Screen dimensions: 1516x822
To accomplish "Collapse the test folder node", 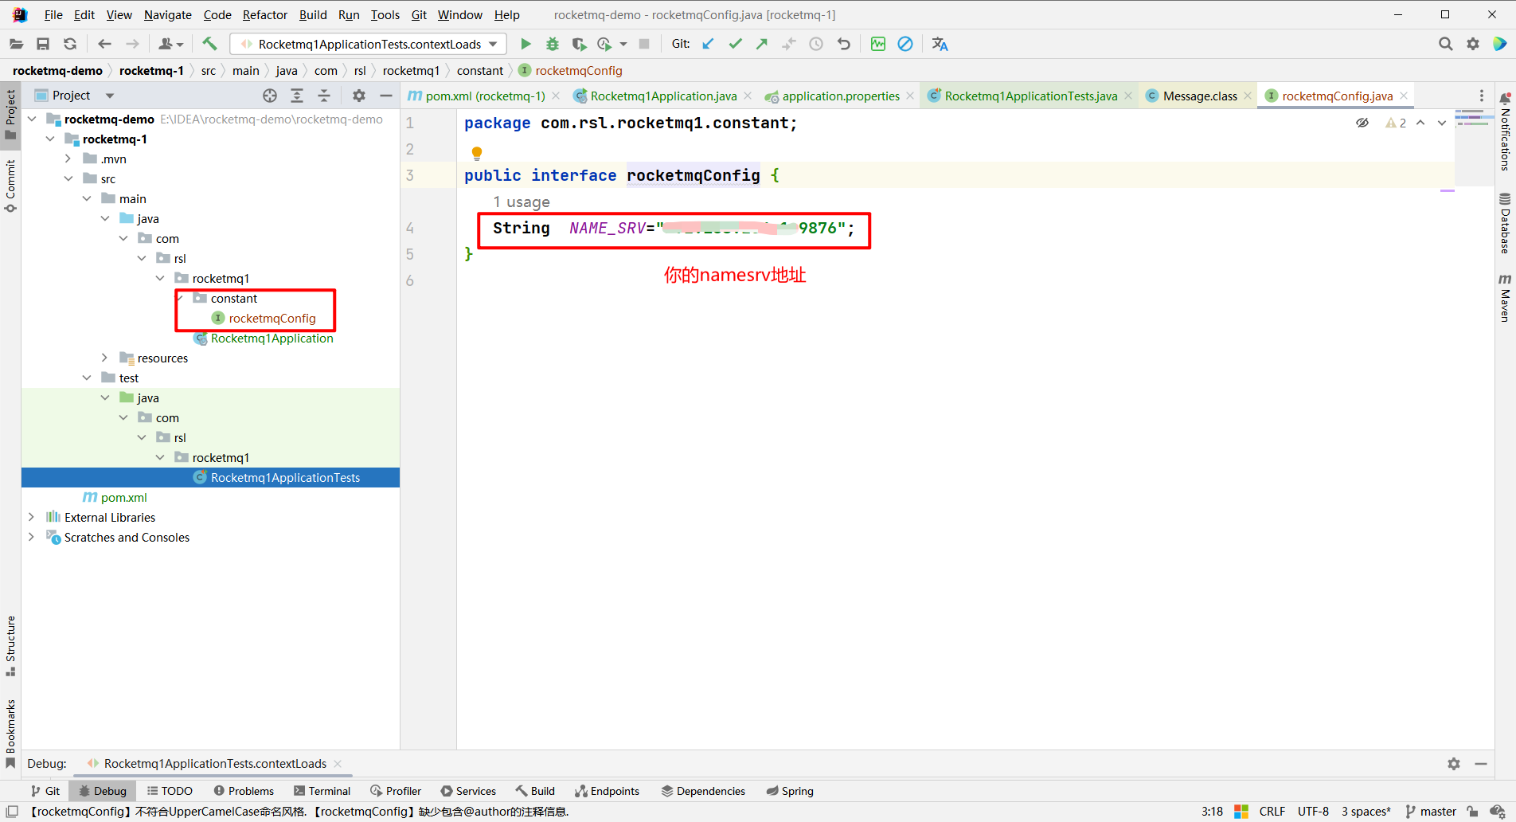I will [87, 378].
